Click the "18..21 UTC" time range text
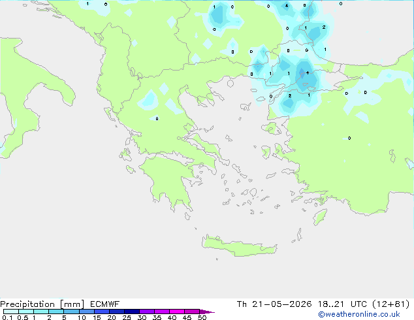 342,304
